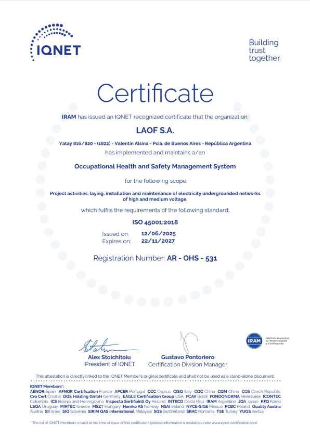Select the organization name 'LAOF S.A.'
Screen dimensions: 310x438
155,130
